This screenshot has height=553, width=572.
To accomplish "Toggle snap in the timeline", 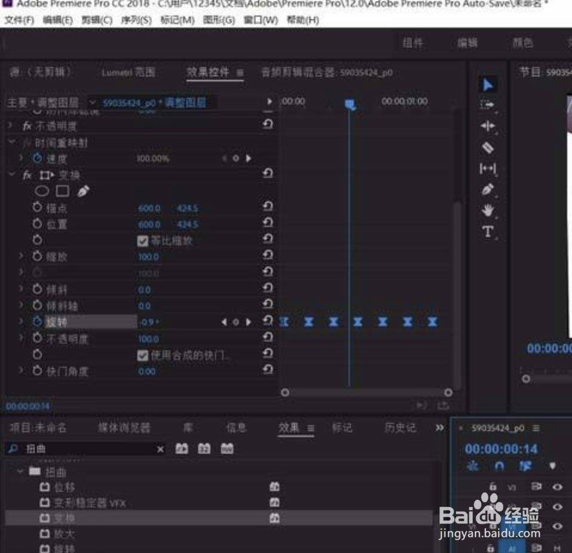I will 499,466.
